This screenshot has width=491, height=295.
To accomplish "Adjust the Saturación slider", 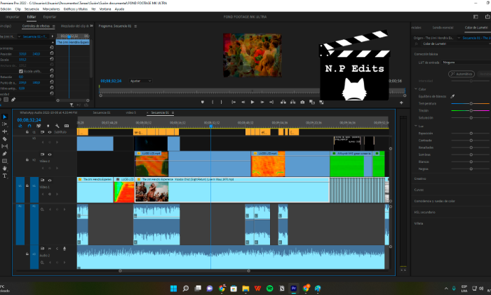I will (x=471, y=118).
